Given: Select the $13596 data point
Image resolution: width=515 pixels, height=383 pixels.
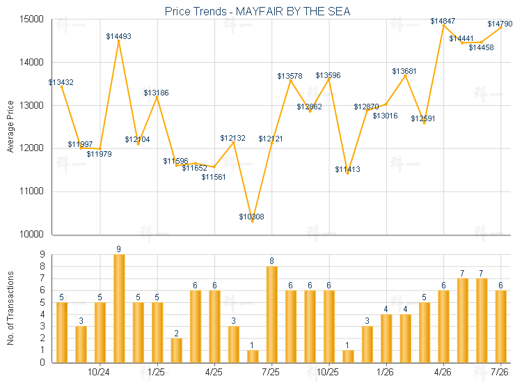Looking at the screenshot, I should 328,79.
